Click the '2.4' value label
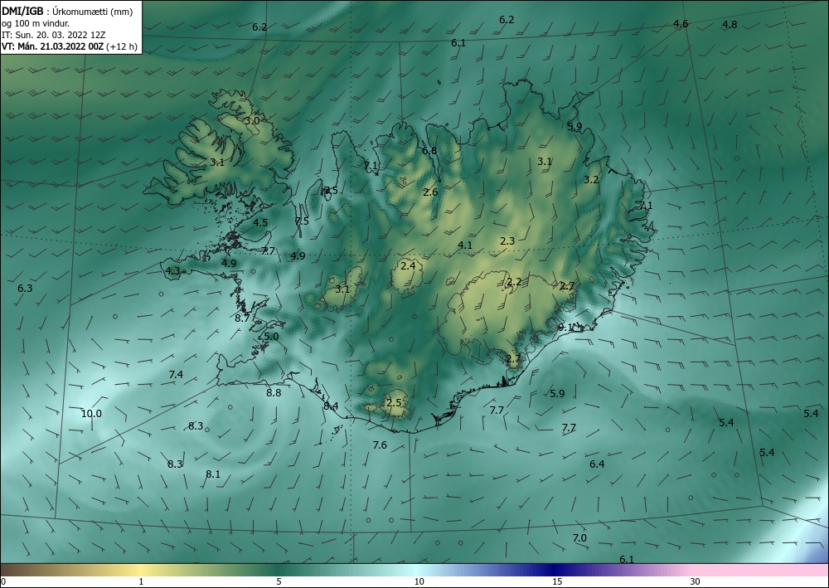829x588 pixels. click(x=408, y=266)
